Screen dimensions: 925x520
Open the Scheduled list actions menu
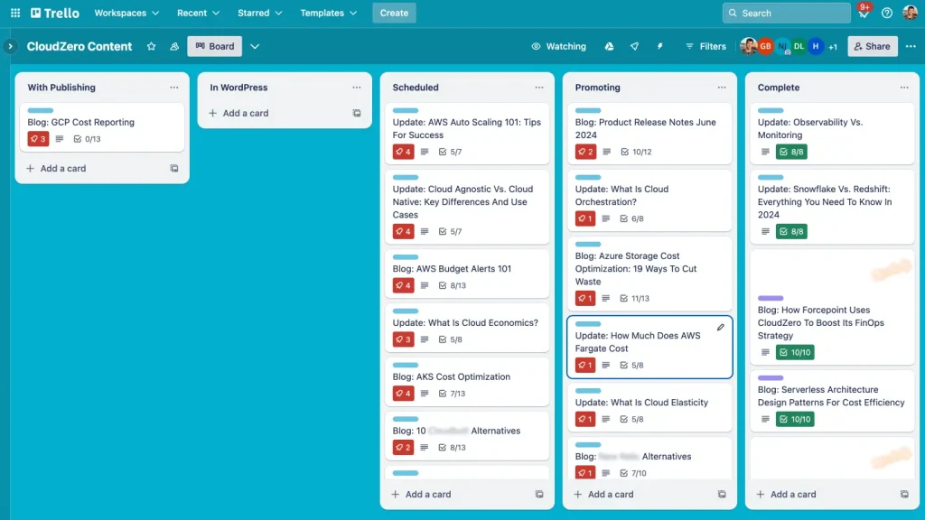(x=539, y=88)
